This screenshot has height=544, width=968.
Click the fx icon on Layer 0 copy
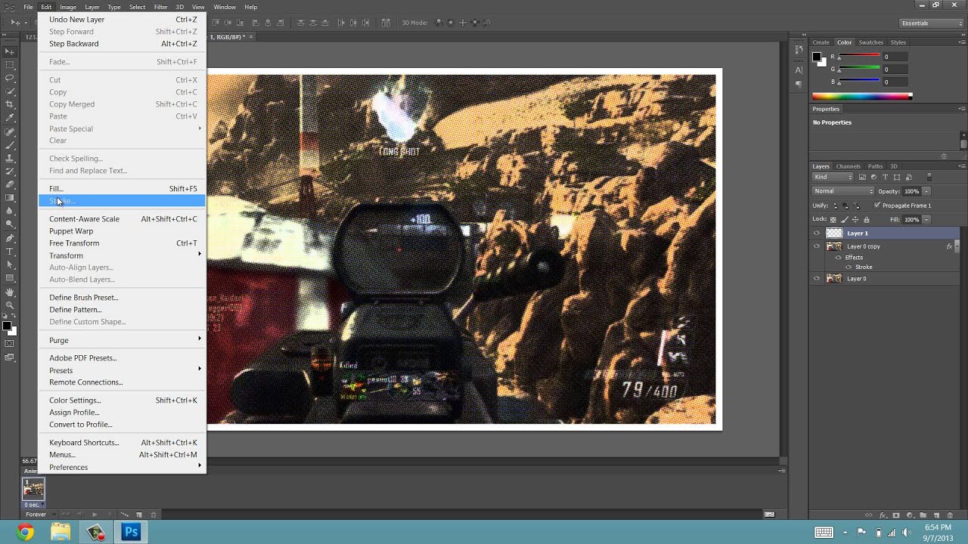(950, 246)
